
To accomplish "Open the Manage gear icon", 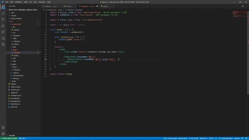I will pyautogui.click(x=3, y=134).
